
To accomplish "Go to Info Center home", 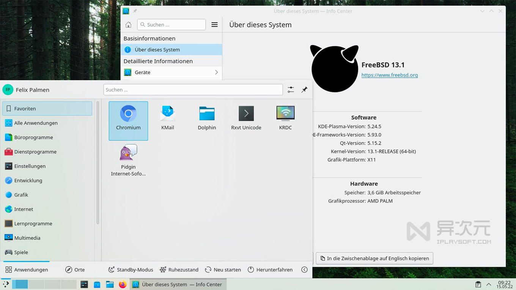I will point(129,25).
